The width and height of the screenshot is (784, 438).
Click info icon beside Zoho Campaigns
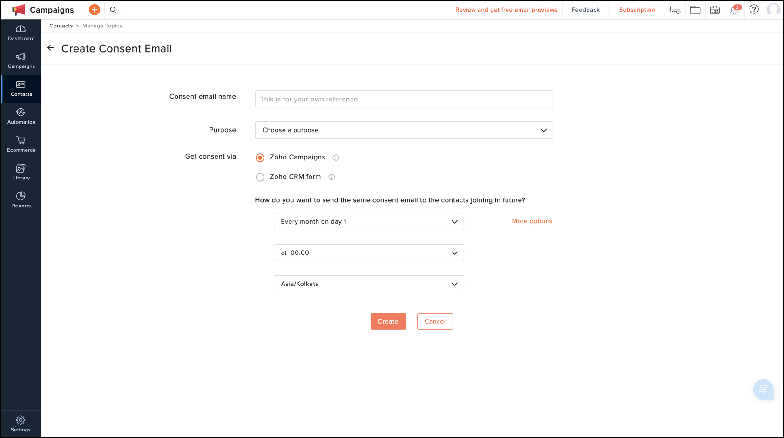336,158
